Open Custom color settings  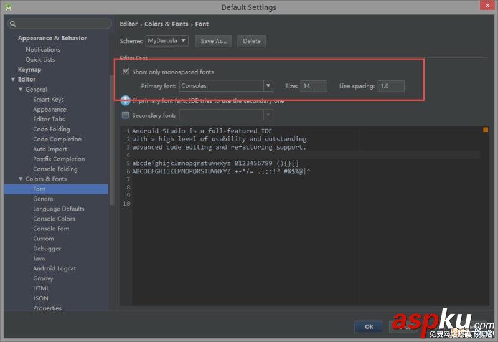point(44,239)
